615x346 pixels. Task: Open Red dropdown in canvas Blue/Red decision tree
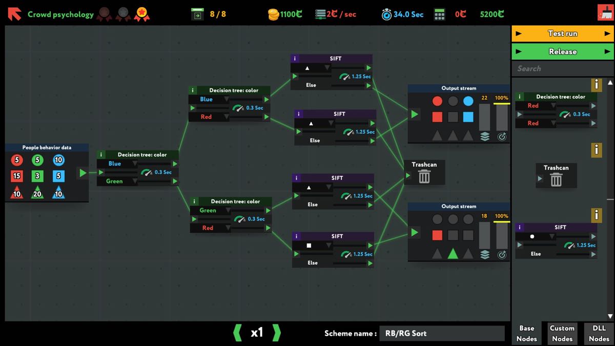click(210, 117)
